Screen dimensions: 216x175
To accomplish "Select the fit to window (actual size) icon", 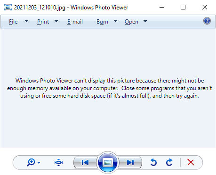I will tap(59, 163).
